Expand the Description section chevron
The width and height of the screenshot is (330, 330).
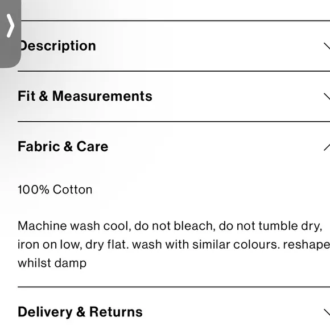(x=327, y=46)
